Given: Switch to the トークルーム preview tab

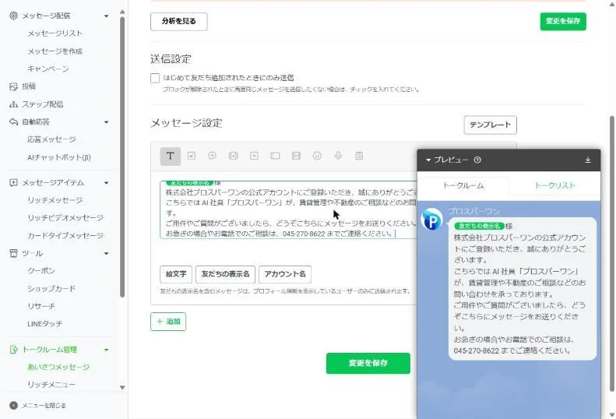Looking at the screenshot, I should click(x=463, y=185).
